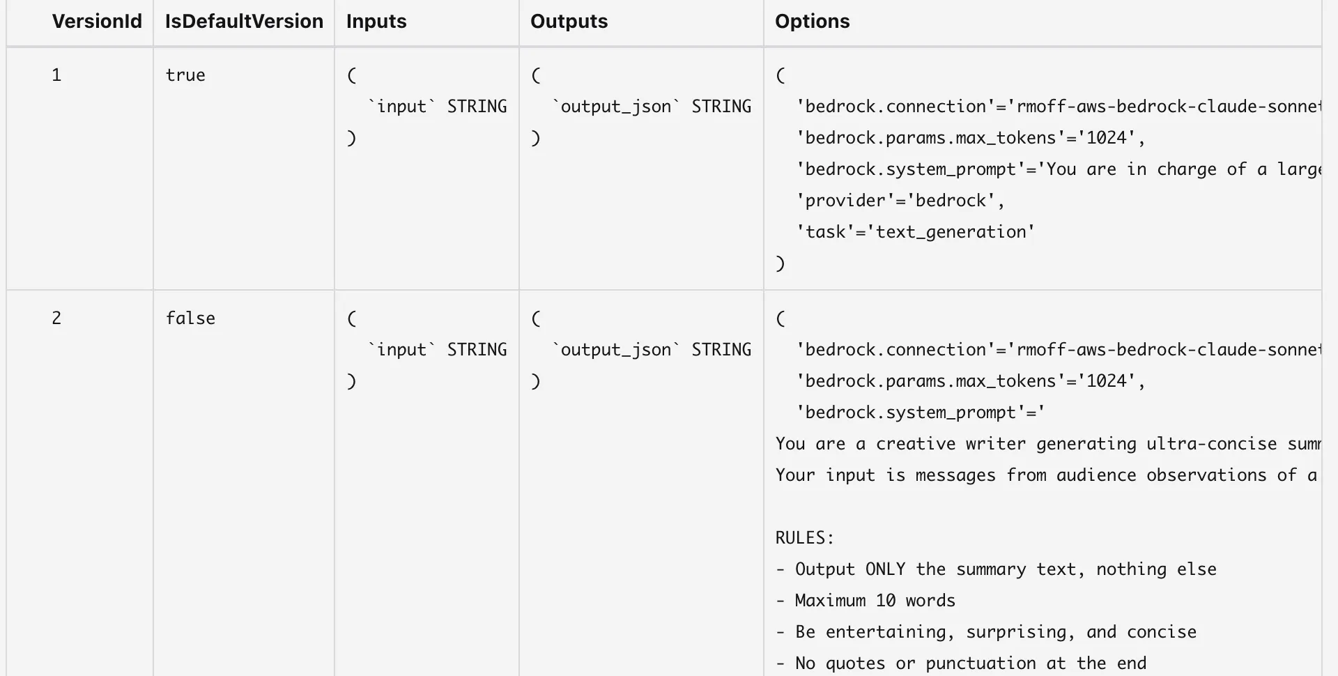Viewport: 1338px width, 676px height.
Task: Click the 'true' default version value
Action: click(185, 75)
